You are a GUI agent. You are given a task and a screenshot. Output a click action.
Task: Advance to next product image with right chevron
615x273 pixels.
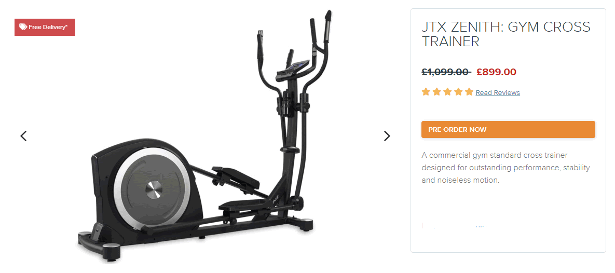pyautogui.click(x=387, y=136)
